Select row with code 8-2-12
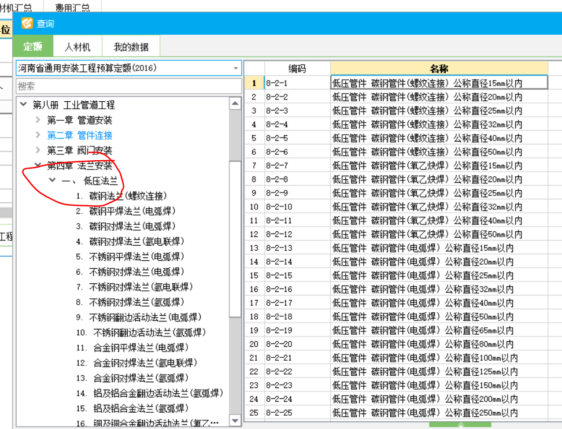 click(297, 234)
